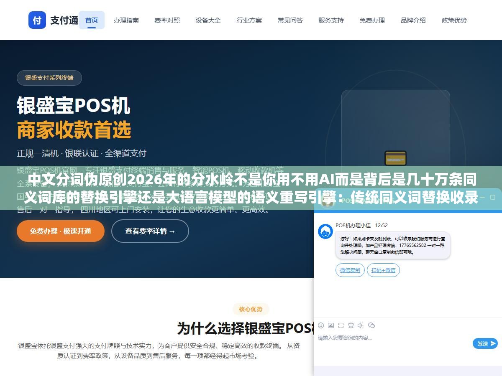The width and height of the screenshot is (502, 376).
Task: Click the 微信复制 link in chat
Action: [350, 270]
